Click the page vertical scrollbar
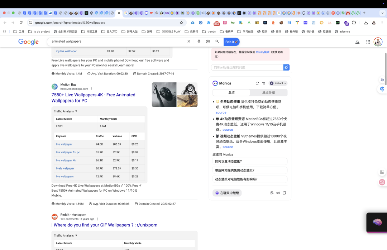 386,69
